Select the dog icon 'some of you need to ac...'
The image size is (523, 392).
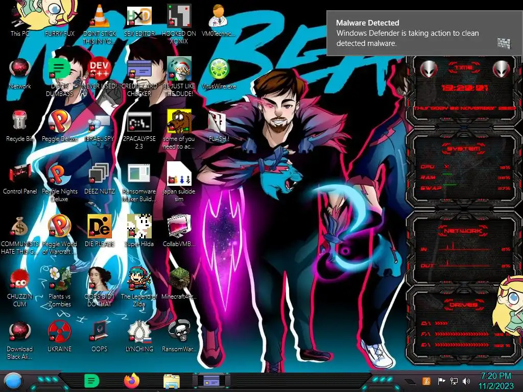tap(179, 130)
